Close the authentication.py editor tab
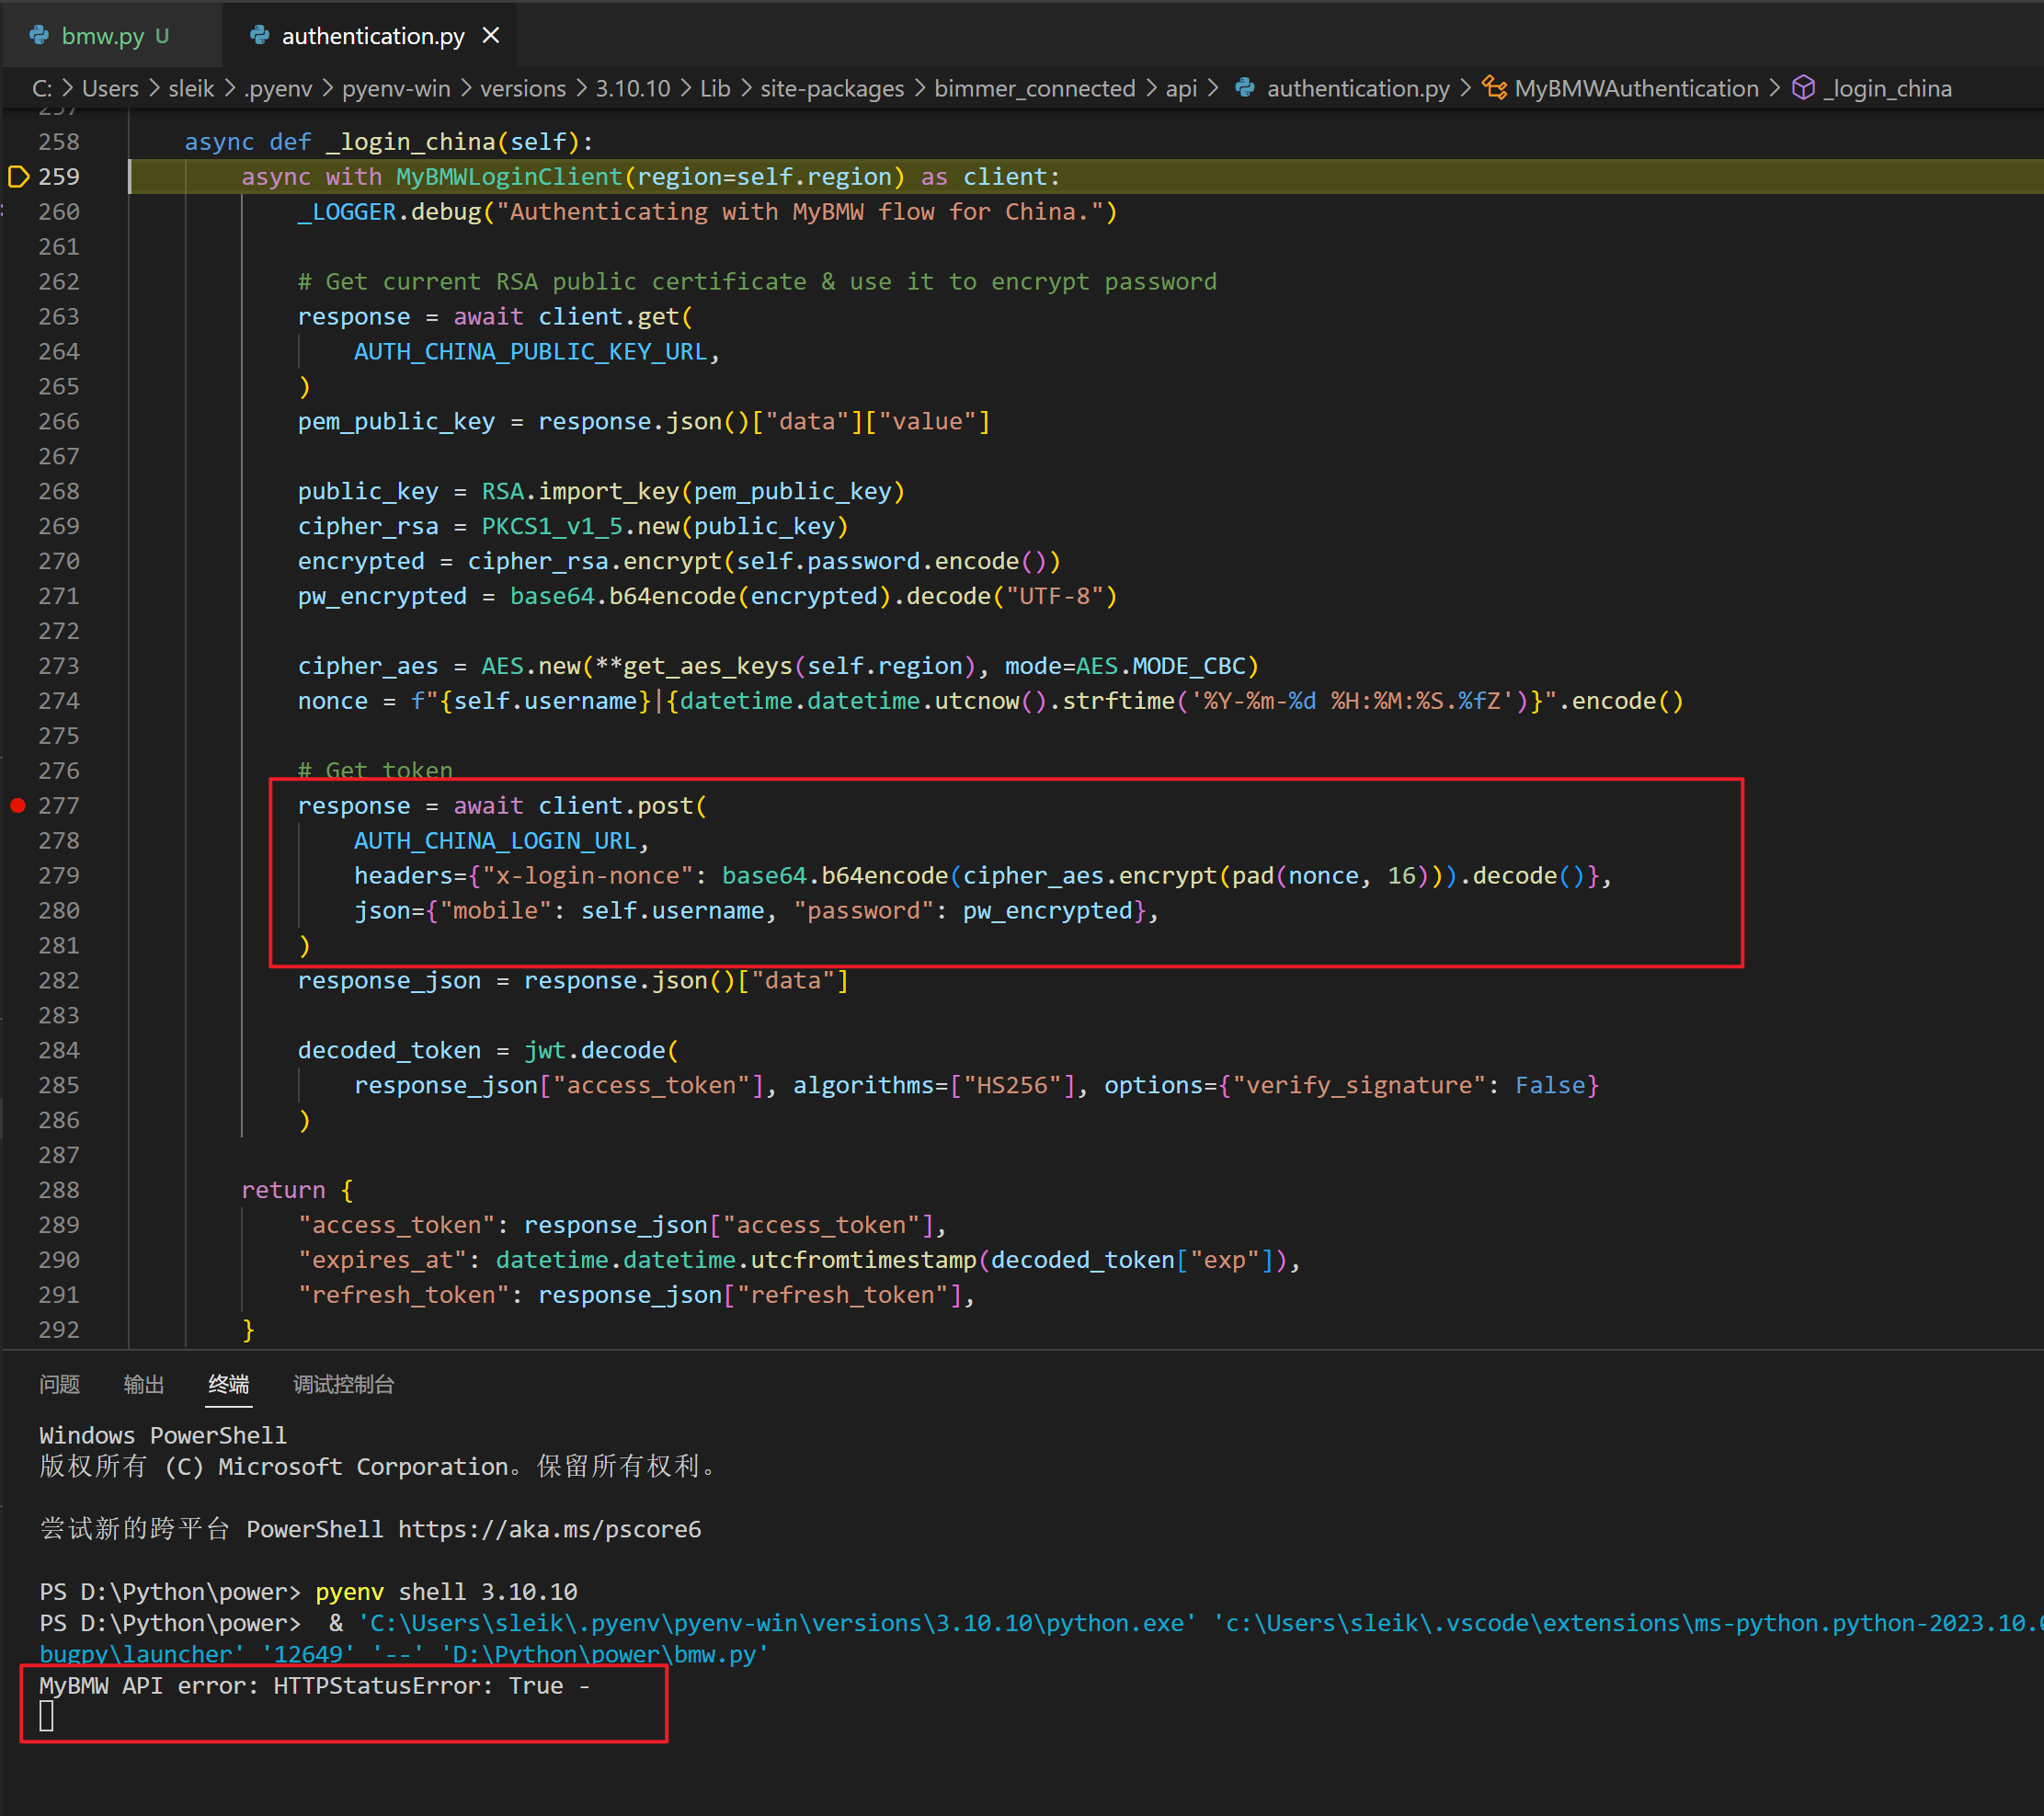This screenshot has height=1816, width=2044. click(x=490, y=36)
